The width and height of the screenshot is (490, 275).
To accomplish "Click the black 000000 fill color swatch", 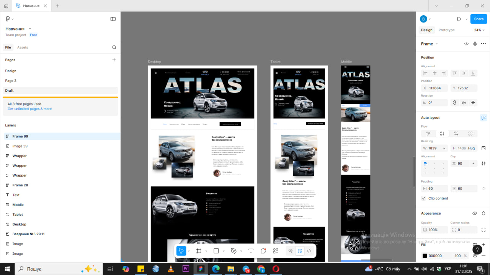I will pyautogui.click(x=425, y=256).
